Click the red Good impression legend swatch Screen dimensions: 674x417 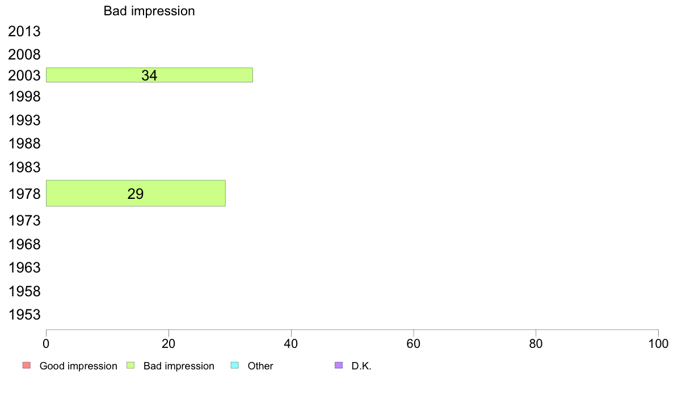27,365
